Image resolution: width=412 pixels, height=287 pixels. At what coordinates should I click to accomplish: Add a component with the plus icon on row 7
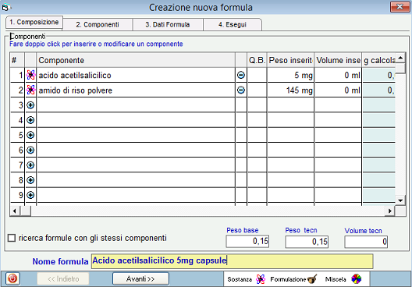click(30, 165)
